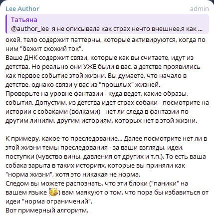Click the phrase "норма ограничений"
The height and width of the screenshot is (216, 214).
point(56,202)
